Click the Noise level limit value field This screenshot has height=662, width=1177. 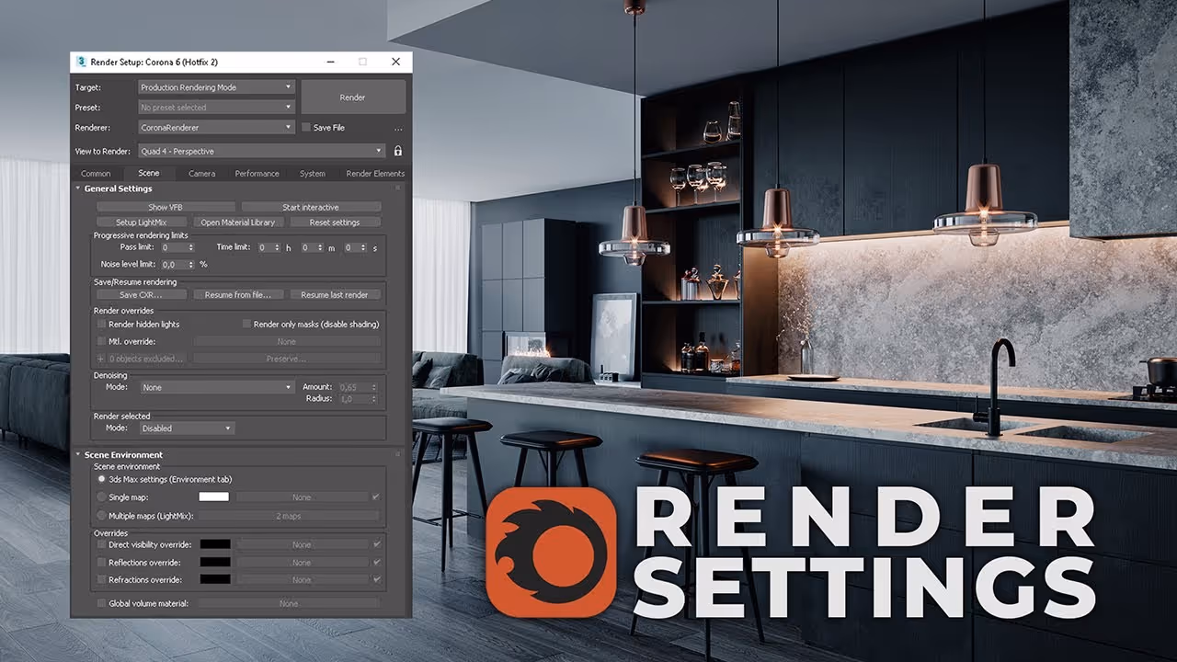tap(178, 264)
